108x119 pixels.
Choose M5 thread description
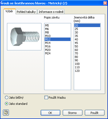click(58, 25)
